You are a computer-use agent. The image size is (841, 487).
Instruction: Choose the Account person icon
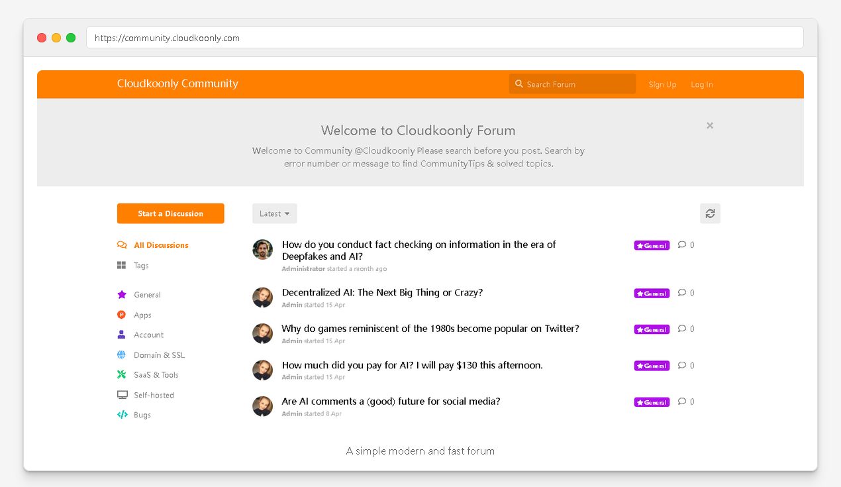coord(122,335)
